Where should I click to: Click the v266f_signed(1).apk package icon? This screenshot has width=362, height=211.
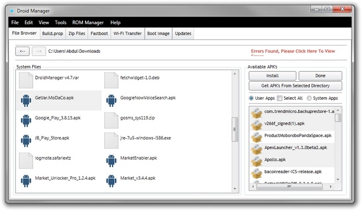[x=257, y=125]
